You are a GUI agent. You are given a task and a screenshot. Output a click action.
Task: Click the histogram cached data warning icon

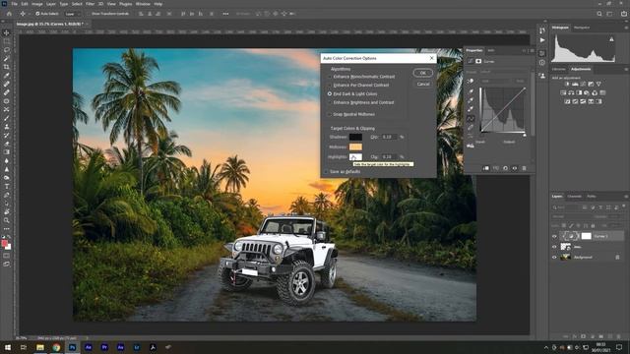(611, 39)
